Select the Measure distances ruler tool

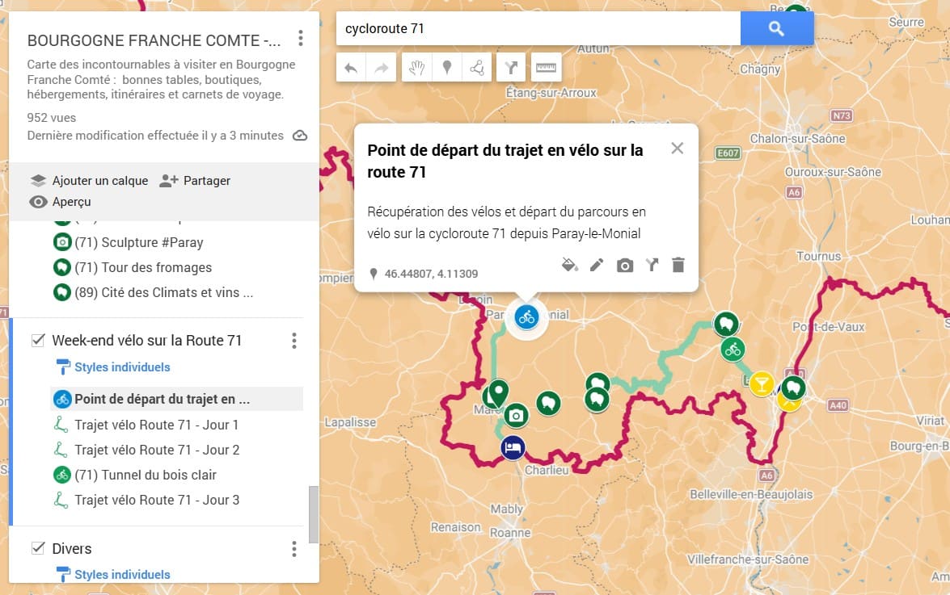pyautogui.click(x=545, y=67)
